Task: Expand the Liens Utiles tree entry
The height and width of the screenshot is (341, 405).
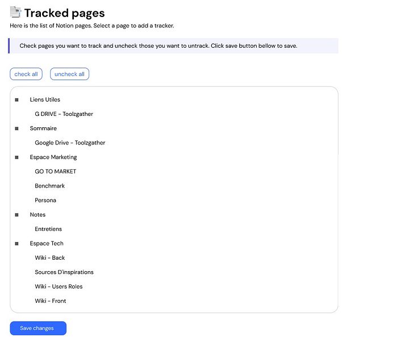Action: 45,99
